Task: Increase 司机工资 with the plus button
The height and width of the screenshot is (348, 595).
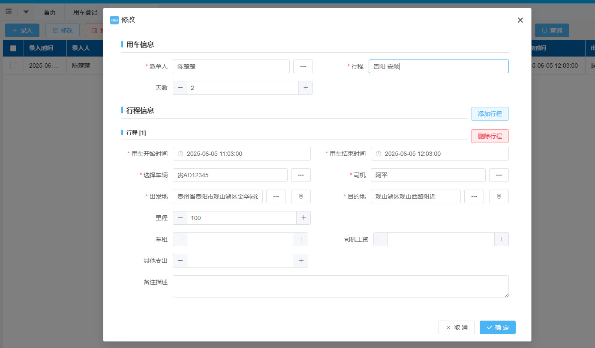Action: 501,239
